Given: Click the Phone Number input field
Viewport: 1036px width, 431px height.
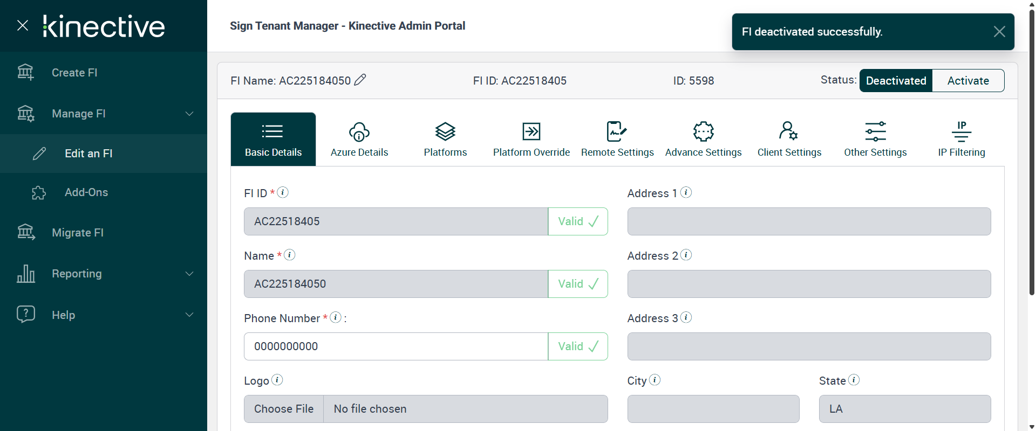Looking at the screenshot, I should coord(396,346).
